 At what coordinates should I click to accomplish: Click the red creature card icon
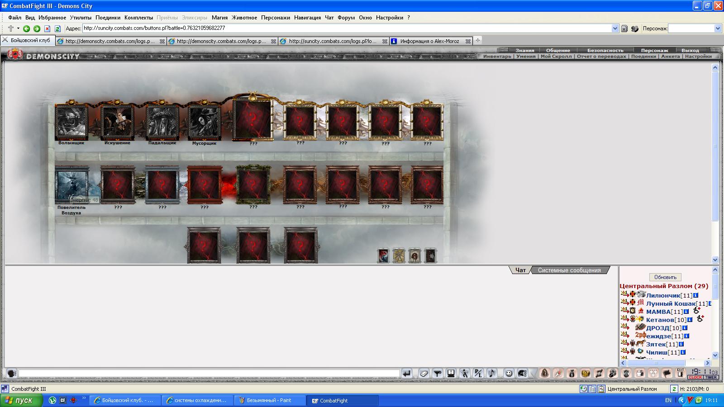pos(383,256)
